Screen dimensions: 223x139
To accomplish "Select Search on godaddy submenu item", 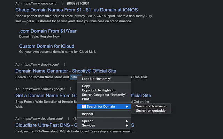I will pyautogui.click(x=151, y=111).
